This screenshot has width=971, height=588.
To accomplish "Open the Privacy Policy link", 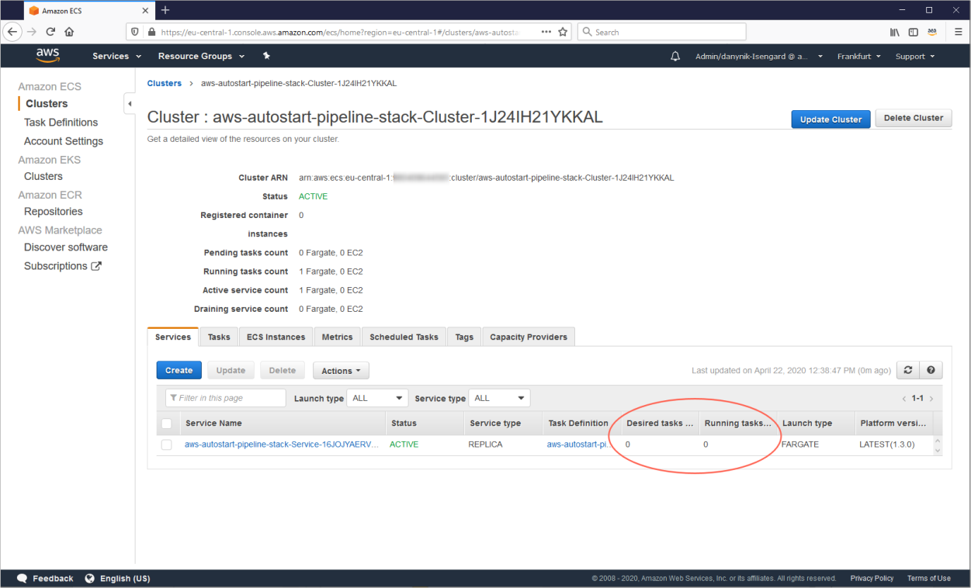I will click(x=872, y=578).
